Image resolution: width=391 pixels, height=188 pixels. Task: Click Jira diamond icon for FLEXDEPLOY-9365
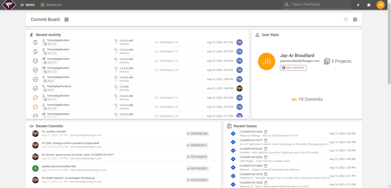233,185
